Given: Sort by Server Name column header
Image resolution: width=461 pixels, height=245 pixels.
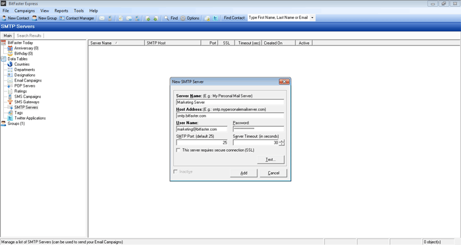Looking at the screenshot, I should click(x=116, y=43).
